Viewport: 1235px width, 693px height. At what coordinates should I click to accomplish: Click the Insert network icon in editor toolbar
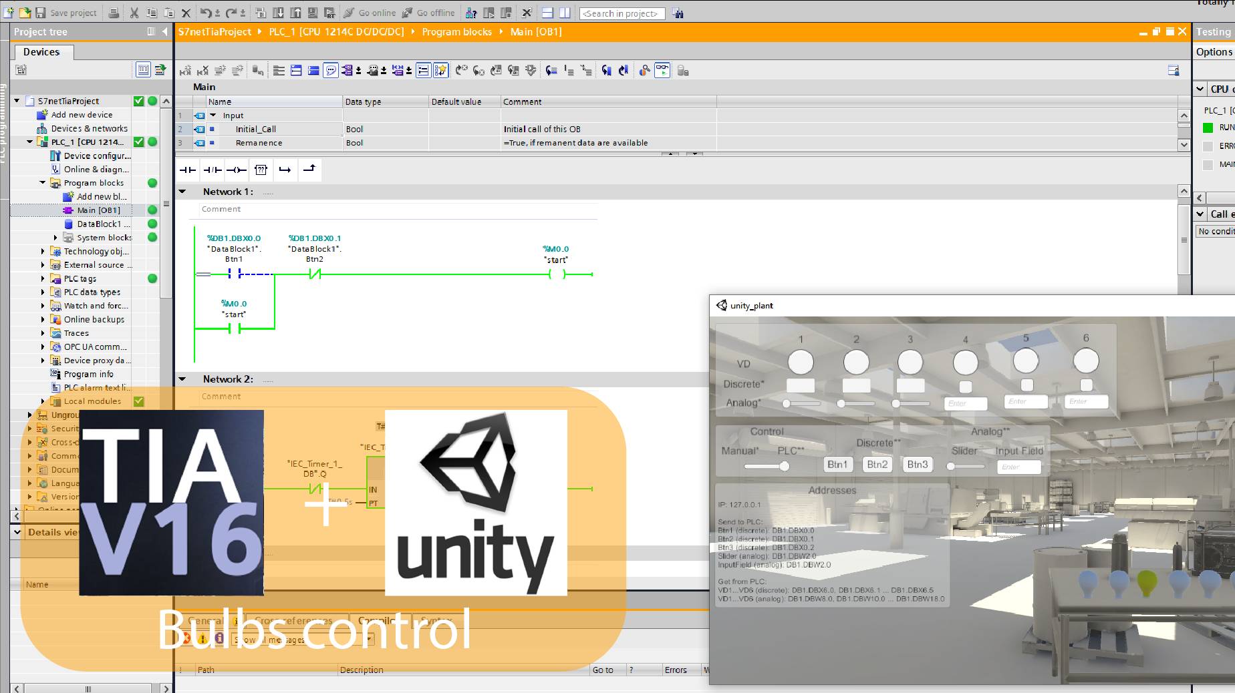[x=185, y=70]
